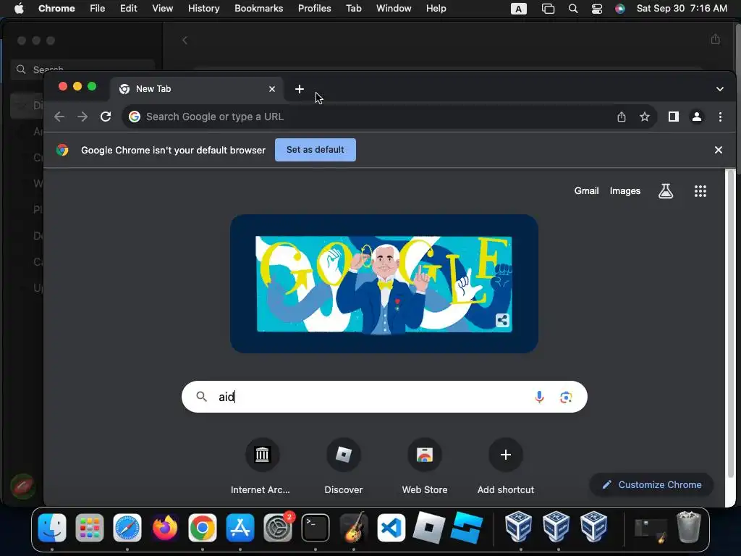Open App Store from the Dock
Screen dimensions: 741x556
coord(240,528)
